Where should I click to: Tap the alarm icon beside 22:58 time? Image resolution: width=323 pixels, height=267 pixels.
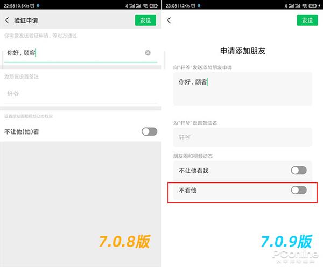click(x=32, y=6)
